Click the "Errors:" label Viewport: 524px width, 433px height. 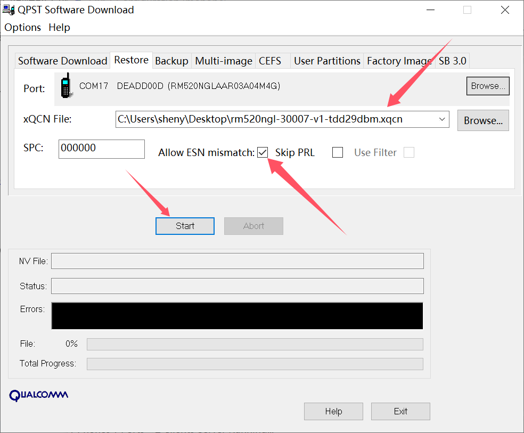tap(32, 309)
